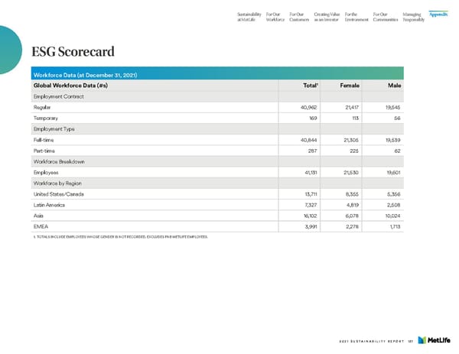Navigate to Creating Value as an Investor
Image resolution: width=459 pixels, height=354 pixels.
click(x=327, y=15)
